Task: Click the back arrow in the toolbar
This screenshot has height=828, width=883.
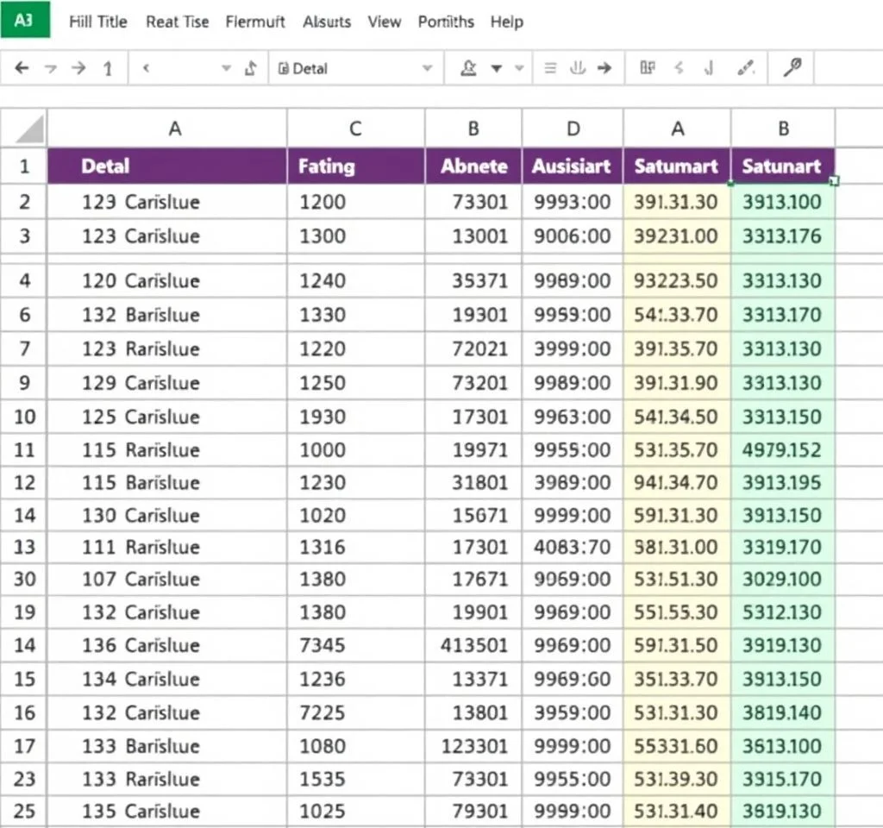Action: coord(22,69)
